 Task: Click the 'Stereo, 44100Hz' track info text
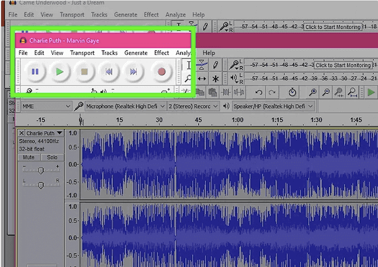(39, 141)
